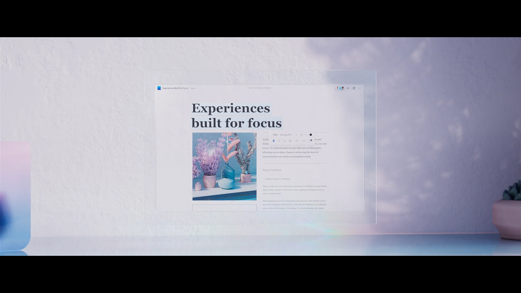521x293 pixels.
Task: Click the bullet list icon
Action: 297,141
